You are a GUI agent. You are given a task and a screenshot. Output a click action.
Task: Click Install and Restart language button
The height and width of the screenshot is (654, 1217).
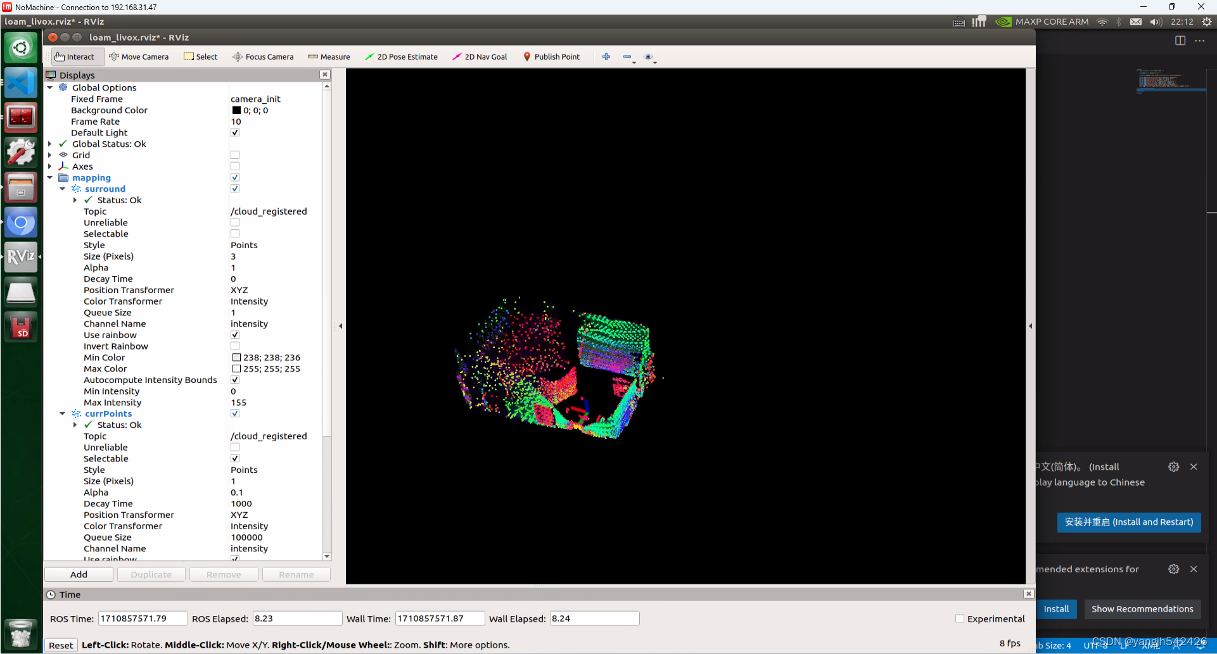point(1129,522)
